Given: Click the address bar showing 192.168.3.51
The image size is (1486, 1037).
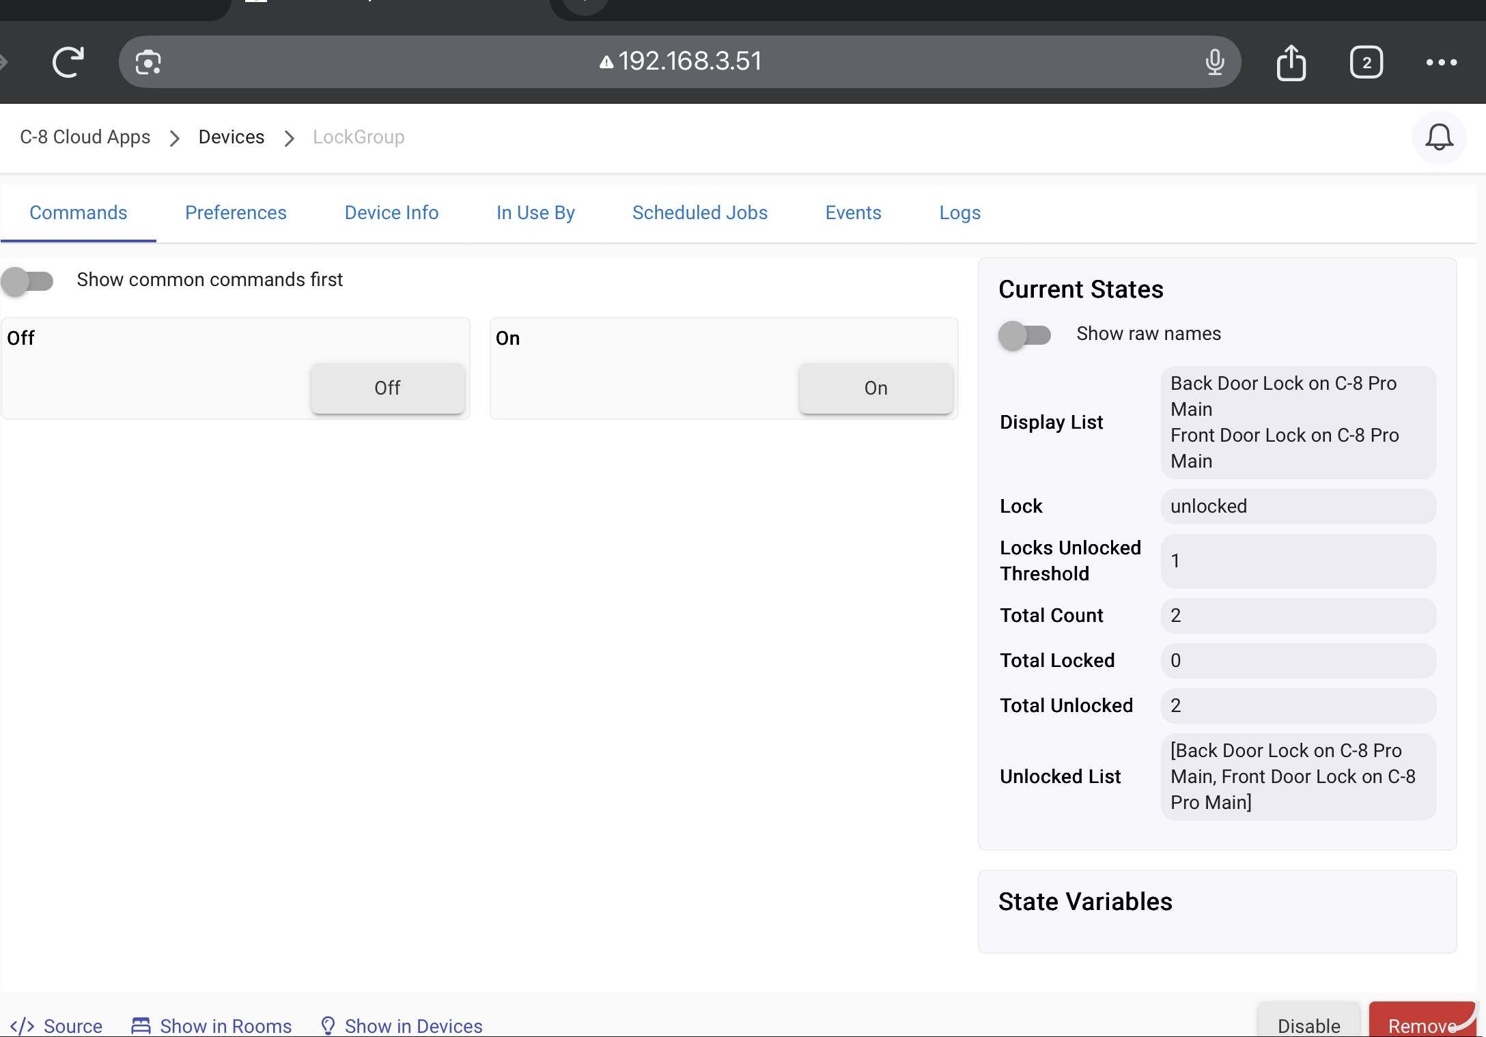Looking at the screenshot, I should click(x=690, y=62).
